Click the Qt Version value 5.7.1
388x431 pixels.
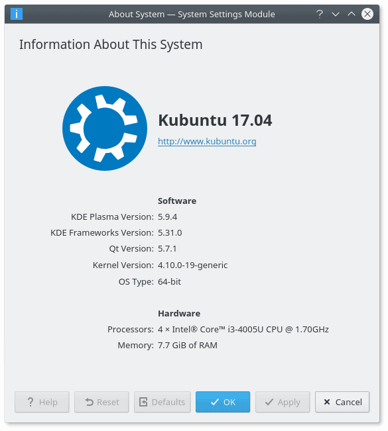point(167,249)
